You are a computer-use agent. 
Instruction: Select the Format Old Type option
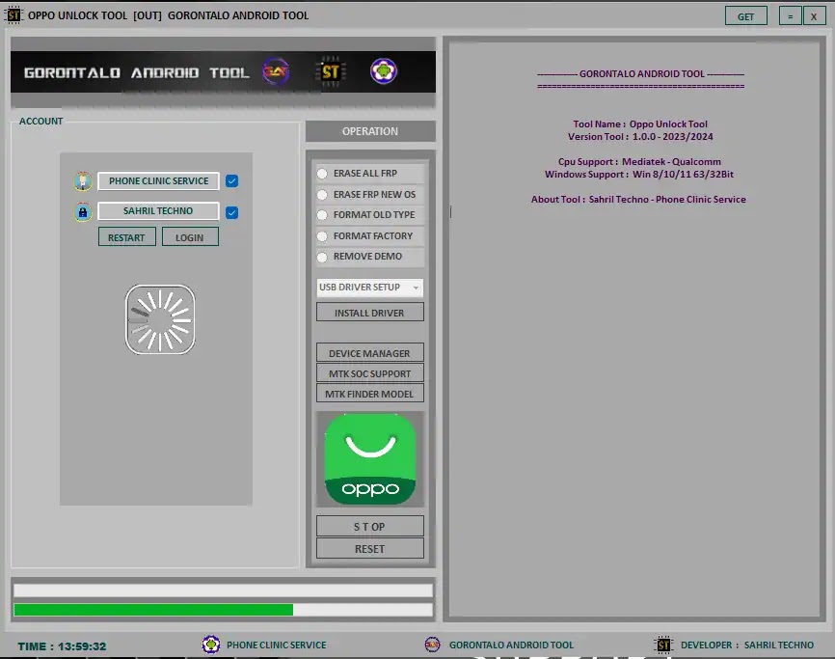[322, 215]
